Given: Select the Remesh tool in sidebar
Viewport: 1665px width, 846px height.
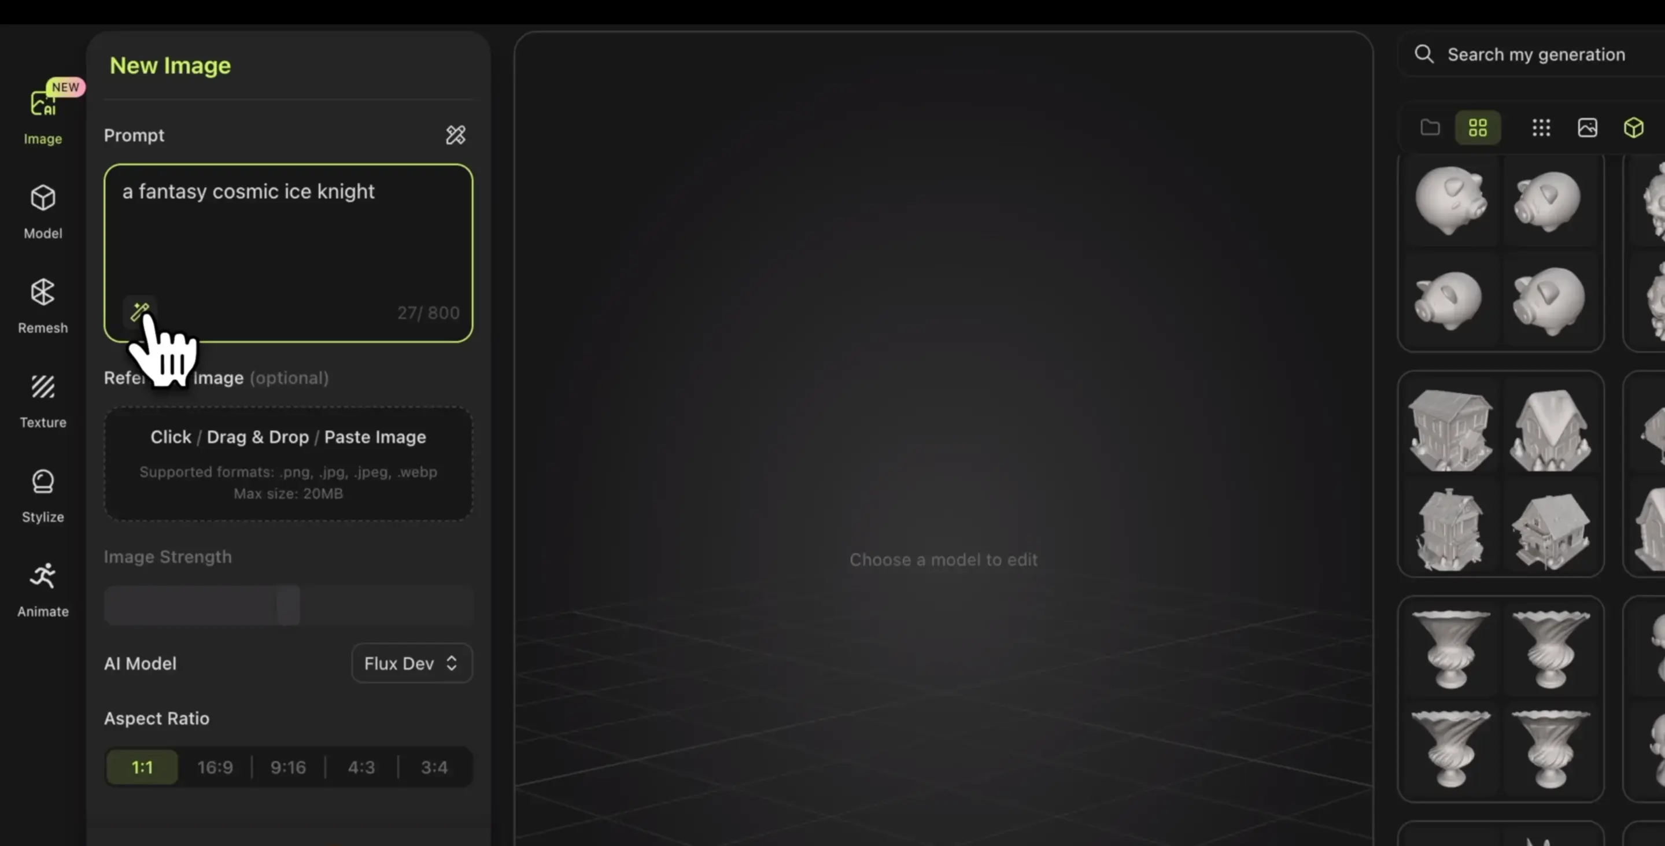Looking at the screenshot, I should tap(43, 305).
